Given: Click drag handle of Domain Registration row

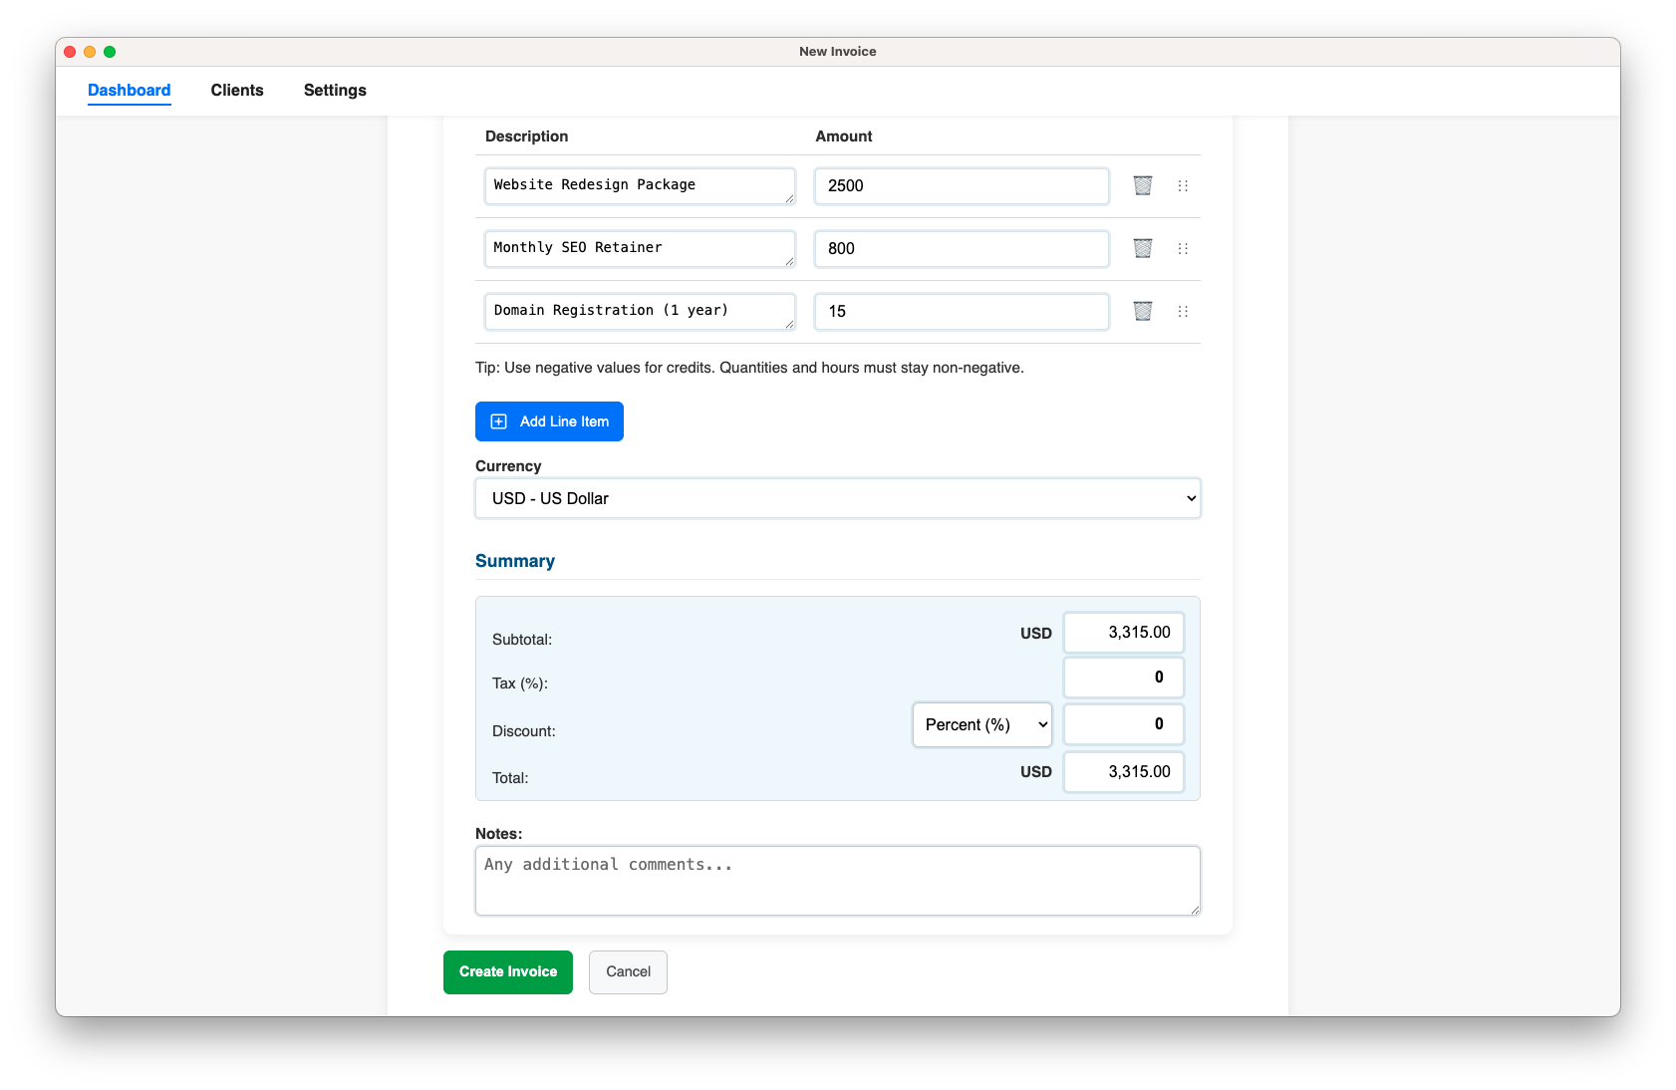Looking at the screenshot, I should pyautogui.click(x=1183, y=311).
